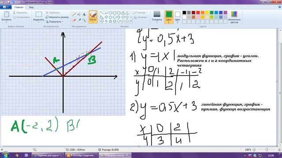
Task: Click the Save icon in title bar
Action: (8, 2)
